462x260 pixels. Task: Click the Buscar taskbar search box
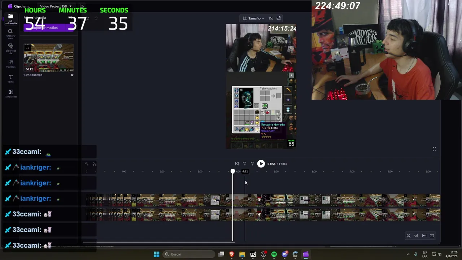pos(188,254)
